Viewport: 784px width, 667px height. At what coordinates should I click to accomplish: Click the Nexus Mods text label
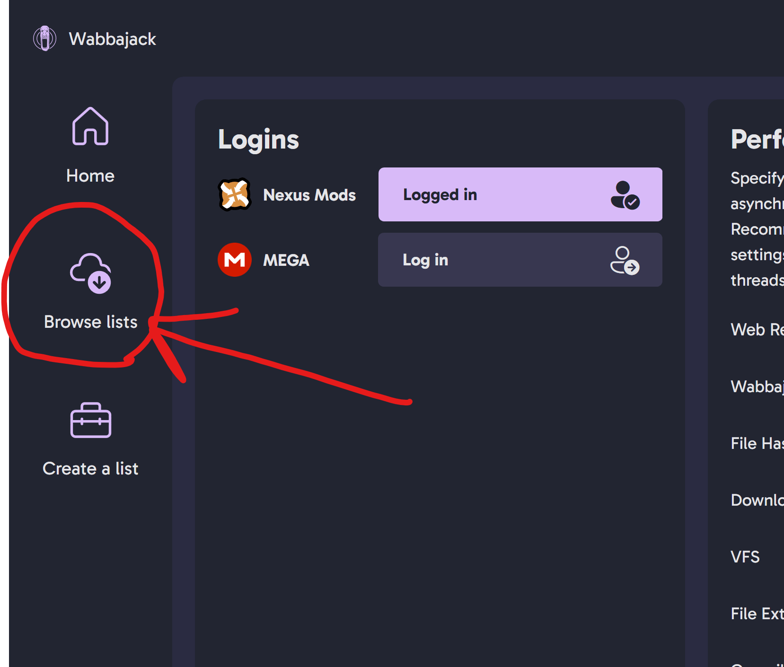click(309, 195)
